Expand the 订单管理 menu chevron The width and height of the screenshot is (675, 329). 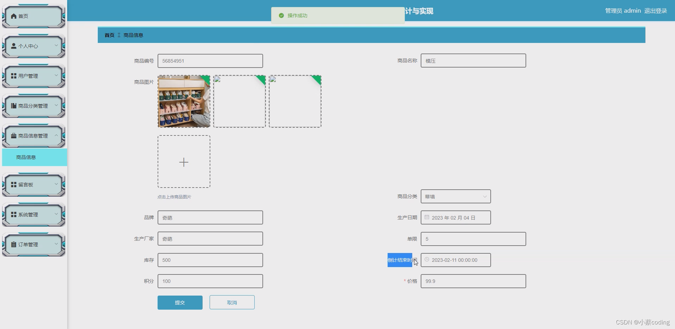click(56, 244)
